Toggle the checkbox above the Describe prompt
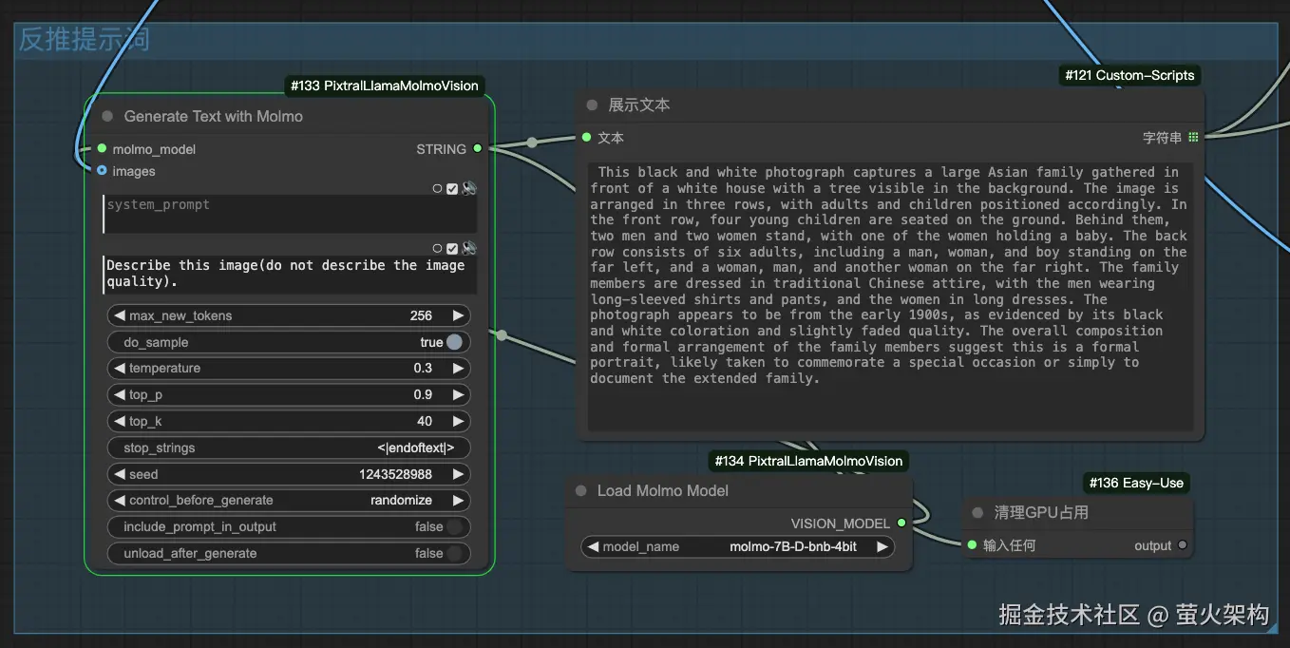Screen dimensions: 1290x648 tap(452, 249)
